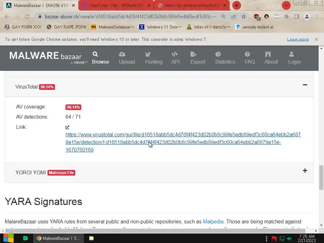Open the uBlock shield extension icon
This screenshot has width=324, height=243.
point(257,17)
